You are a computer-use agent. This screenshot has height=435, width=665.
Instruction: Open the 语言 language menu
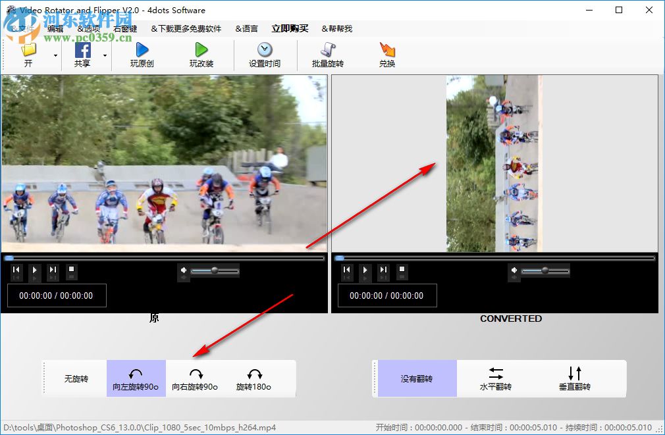coord(247,28)
